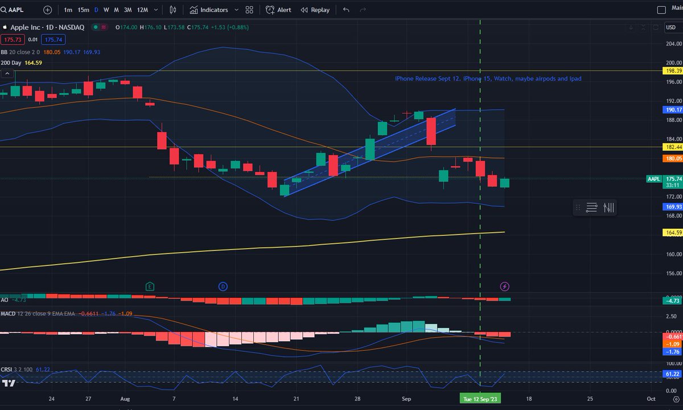
Task: Click the 61.22 CRSI value label
Action: point(672,374)
